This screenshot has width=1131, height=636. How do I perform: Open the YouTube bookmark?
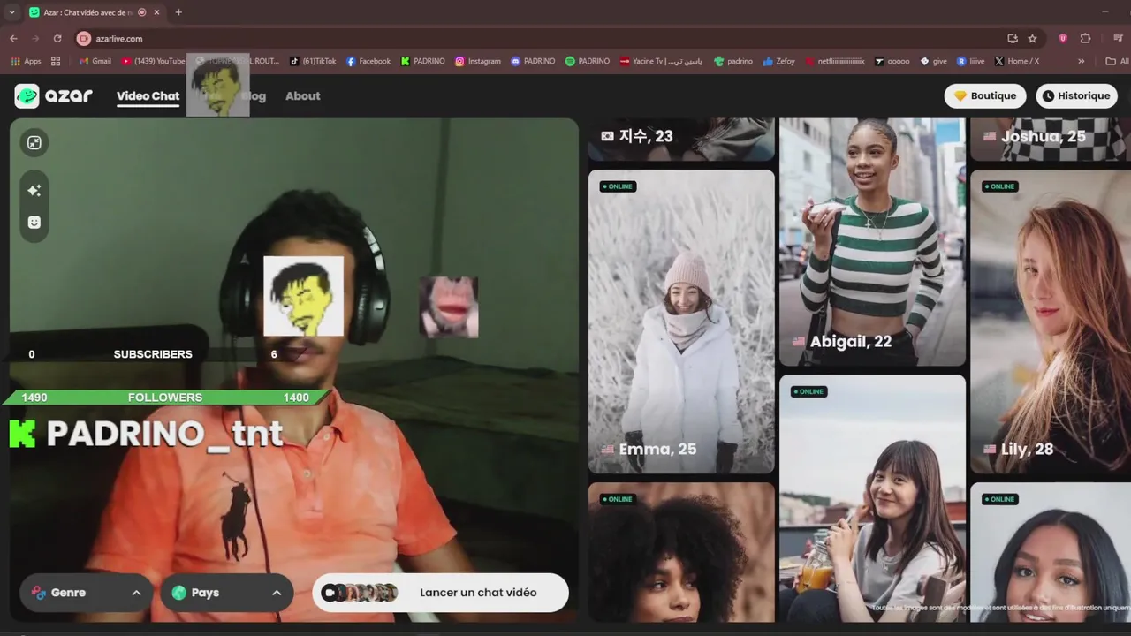154,61
